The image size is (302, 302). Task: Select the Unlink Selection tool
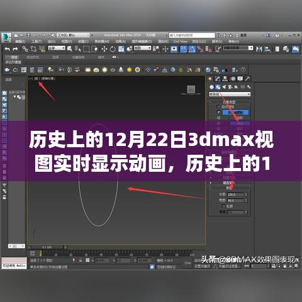click(33, 49)
